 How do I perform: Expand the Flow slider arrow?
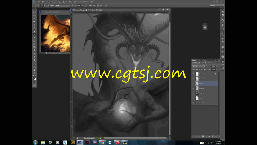click(98, 5)
